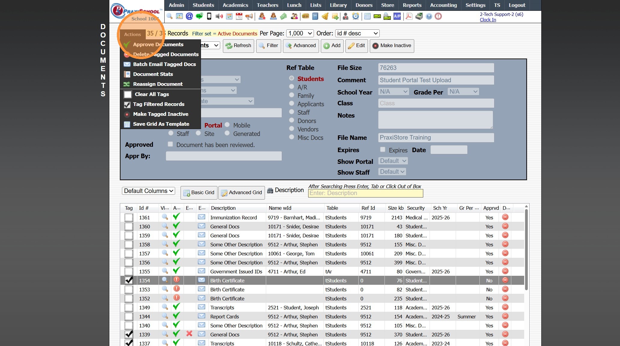Click red delete icon for row 1360
620x346 pixels.
[x=505, y=226]
